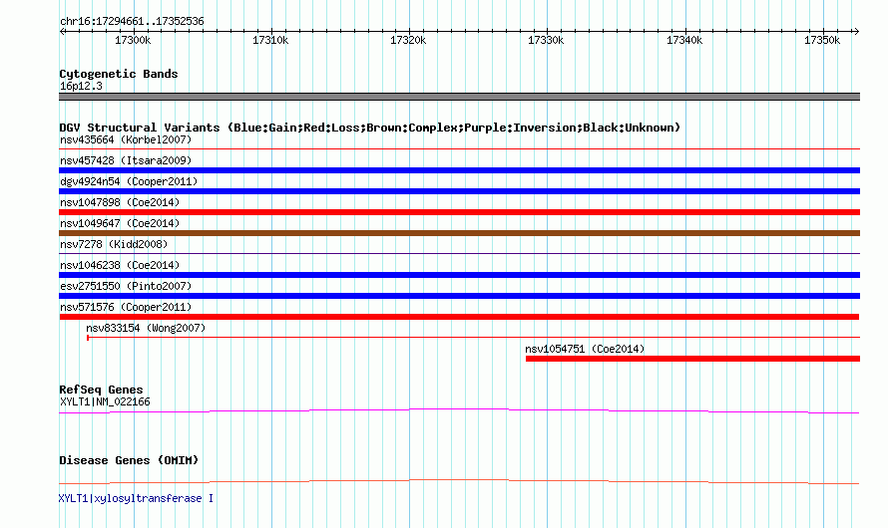Click the DGV Structural Variants track title
Screen dimensions: 888x528
pyautogui.click(x=370, y=128)
